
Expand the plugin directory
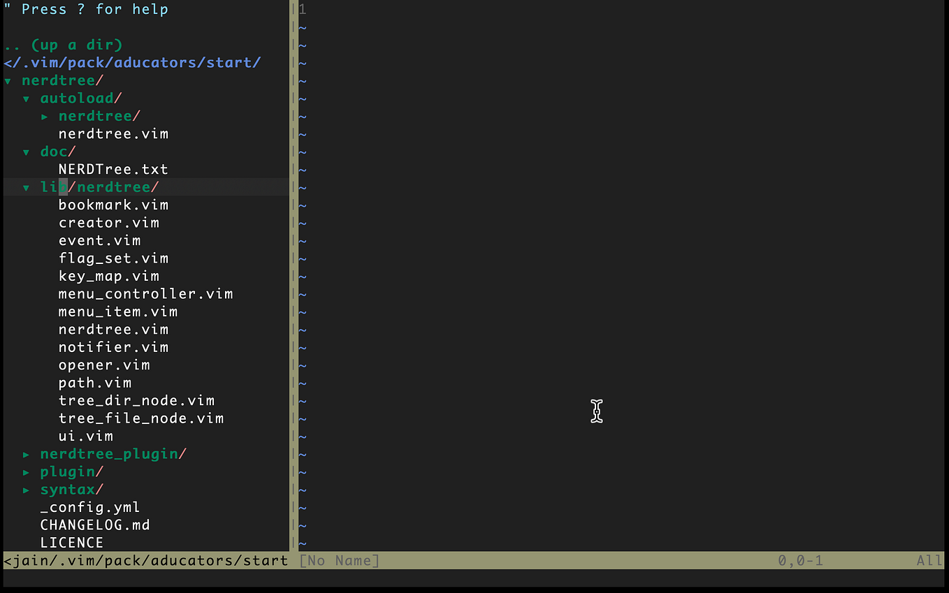click(x=68, y=471)
